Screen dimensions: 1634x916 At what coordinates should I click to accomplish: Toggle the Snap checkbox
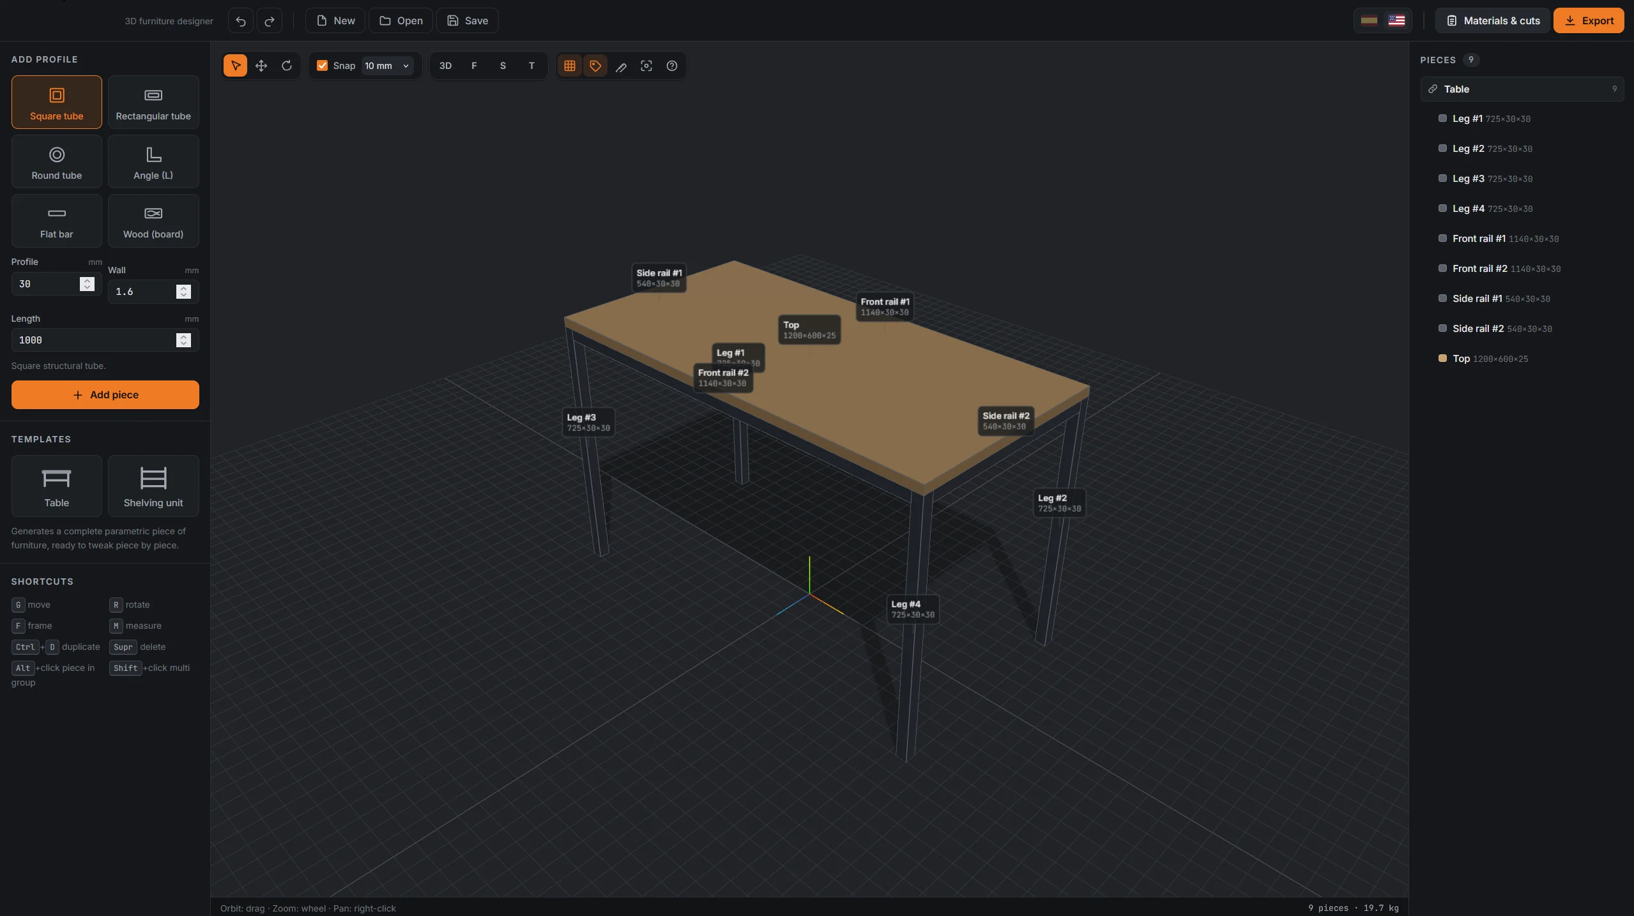[323, 66]
